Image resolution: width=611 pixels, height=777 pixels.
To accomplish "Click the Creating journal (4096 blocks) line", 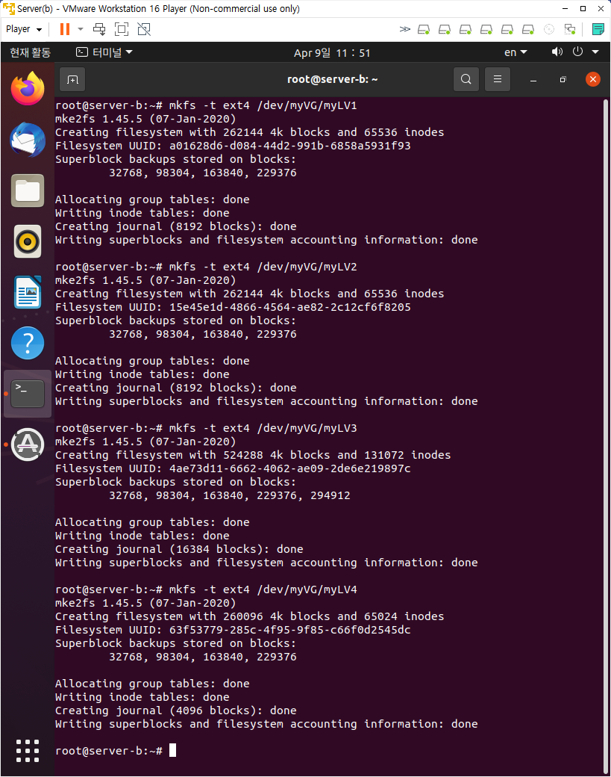I will [x=175, y=711].
